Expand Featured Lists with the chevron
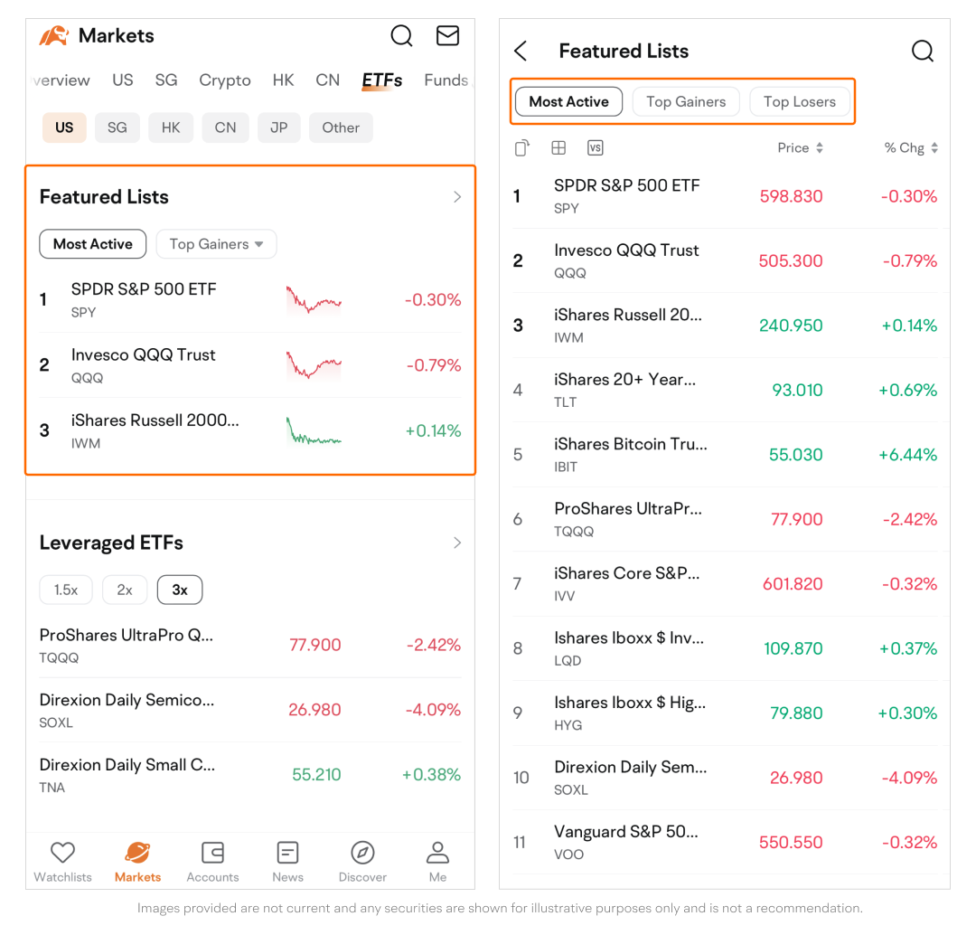 [x=457, y=197]
